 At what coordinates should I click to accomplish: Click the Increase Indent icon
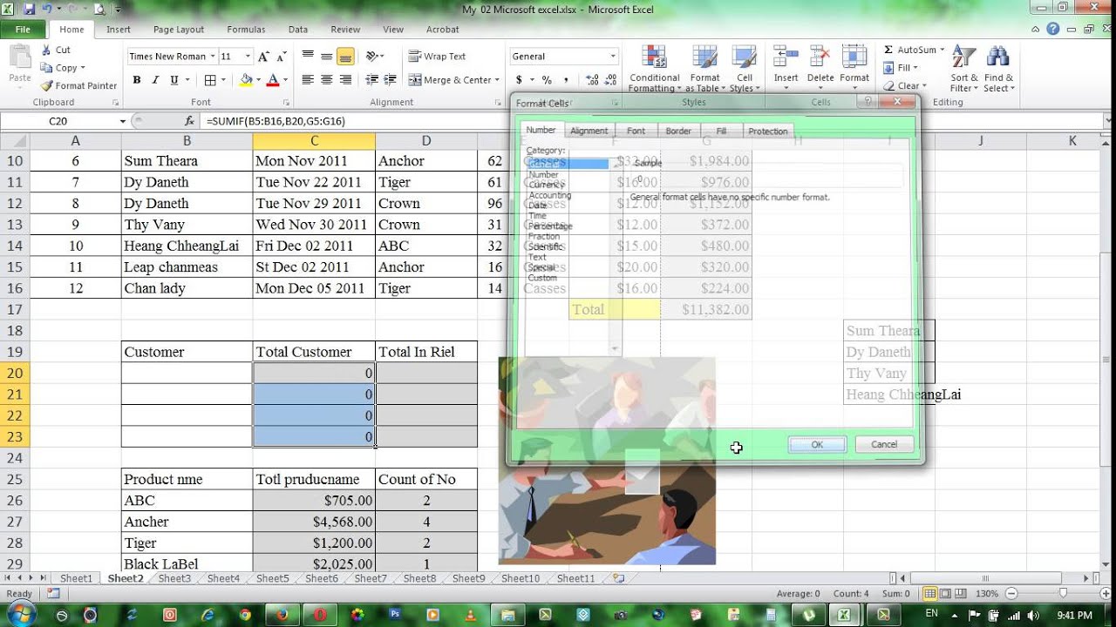(x=391, y=80)
